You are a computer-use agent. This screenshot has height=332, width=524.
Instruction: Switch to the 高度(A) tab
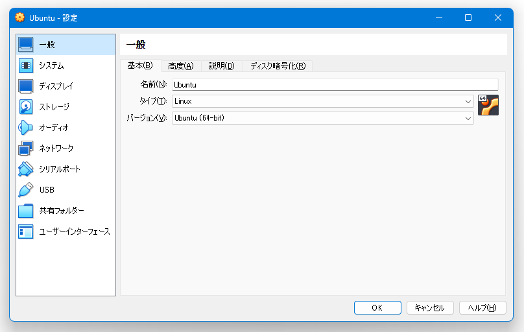click(x=181, y=65)
